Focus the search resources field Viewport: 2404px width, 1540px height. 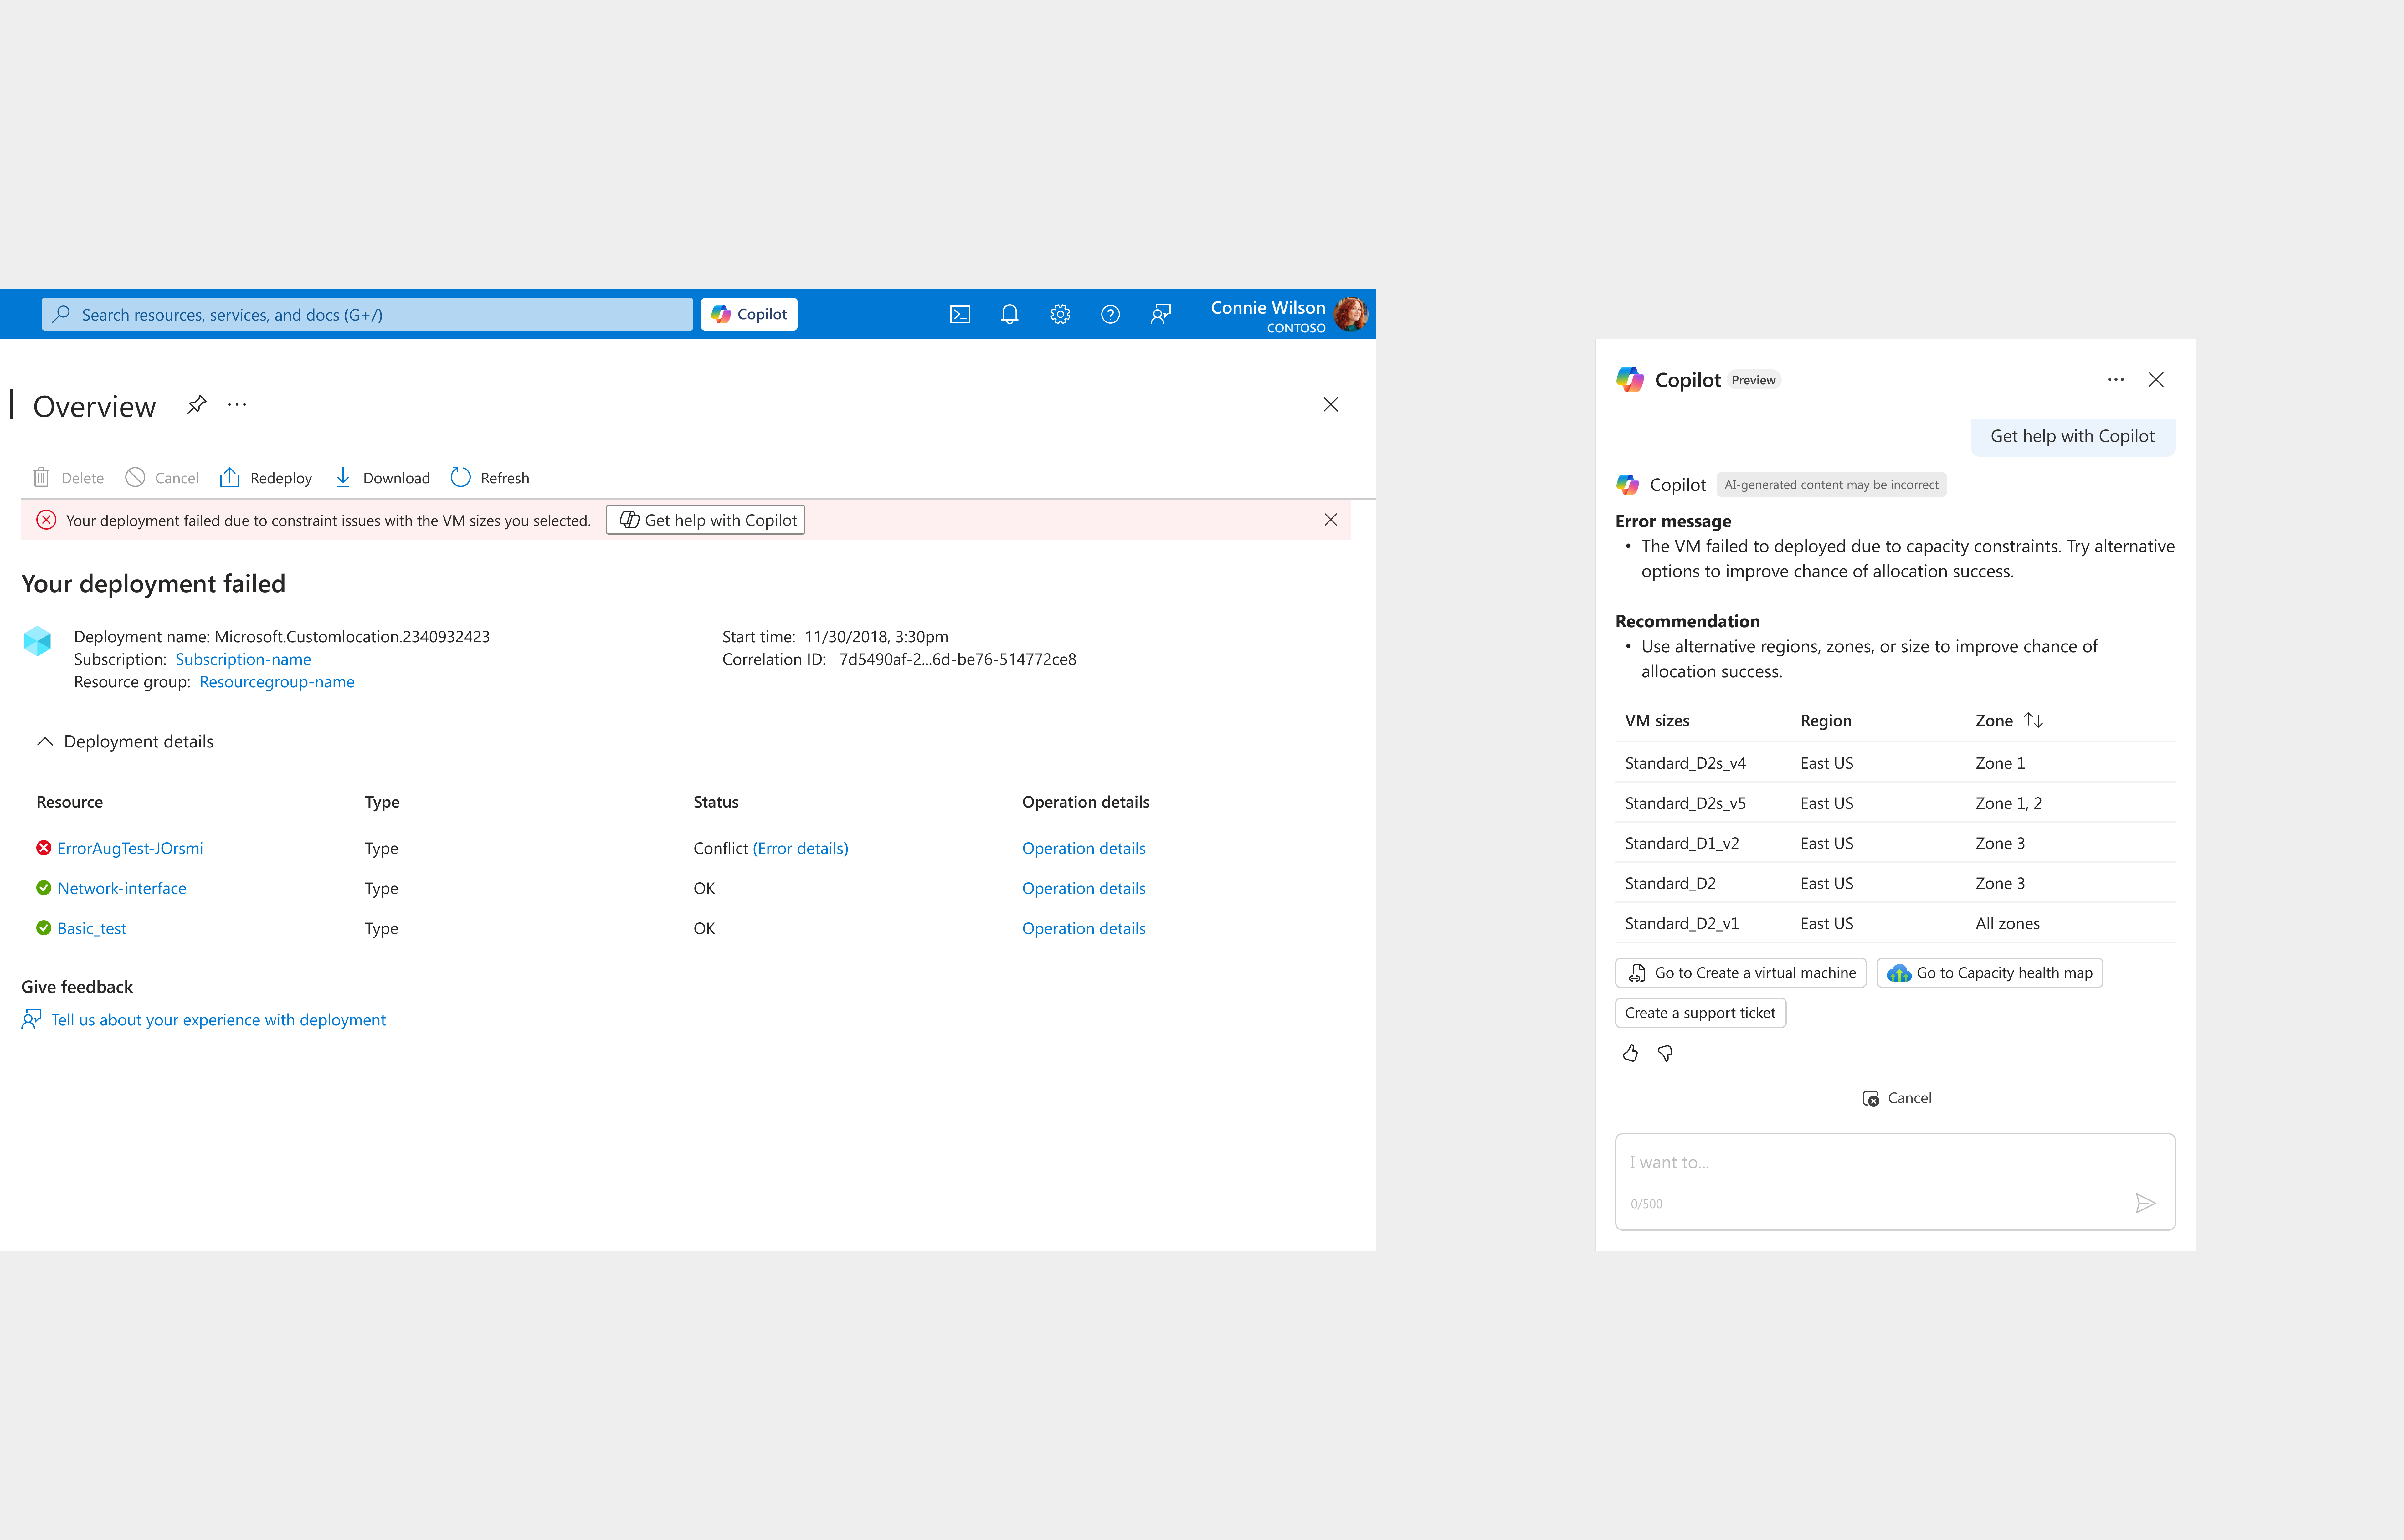367,314
